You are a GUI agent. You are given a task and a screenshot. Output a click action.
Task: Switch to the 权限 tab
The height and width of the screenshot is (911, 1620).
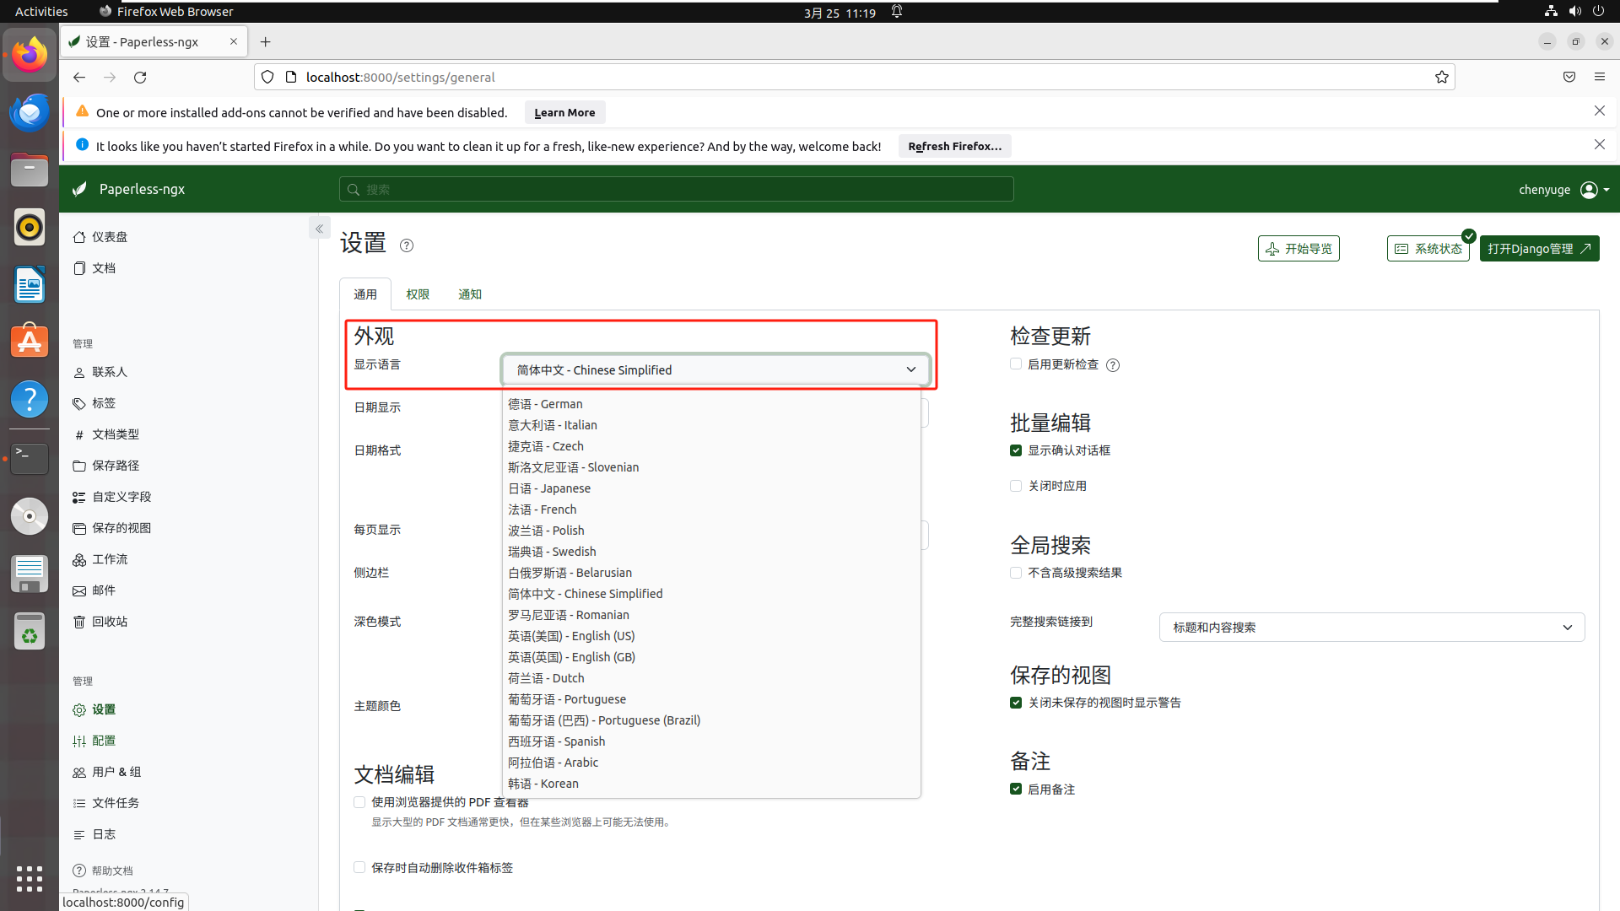[418, 294]
